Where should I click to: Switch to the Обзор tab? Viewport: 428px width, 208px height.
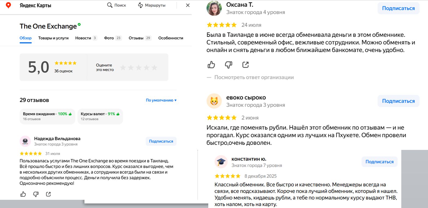pyautogui.click(x=26, y=38)
